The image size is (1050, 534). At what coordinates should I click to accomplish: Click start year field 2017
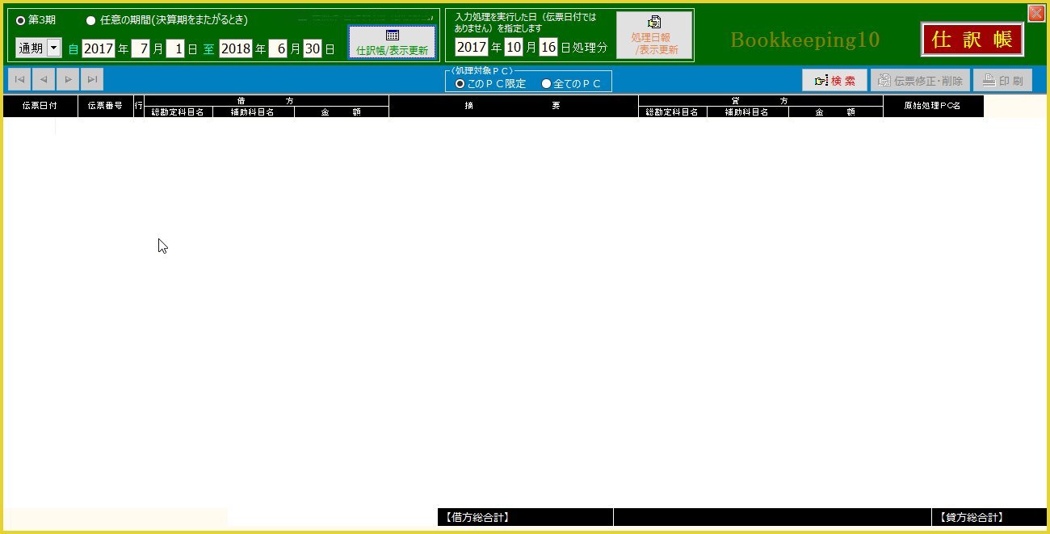coord(99,48)
